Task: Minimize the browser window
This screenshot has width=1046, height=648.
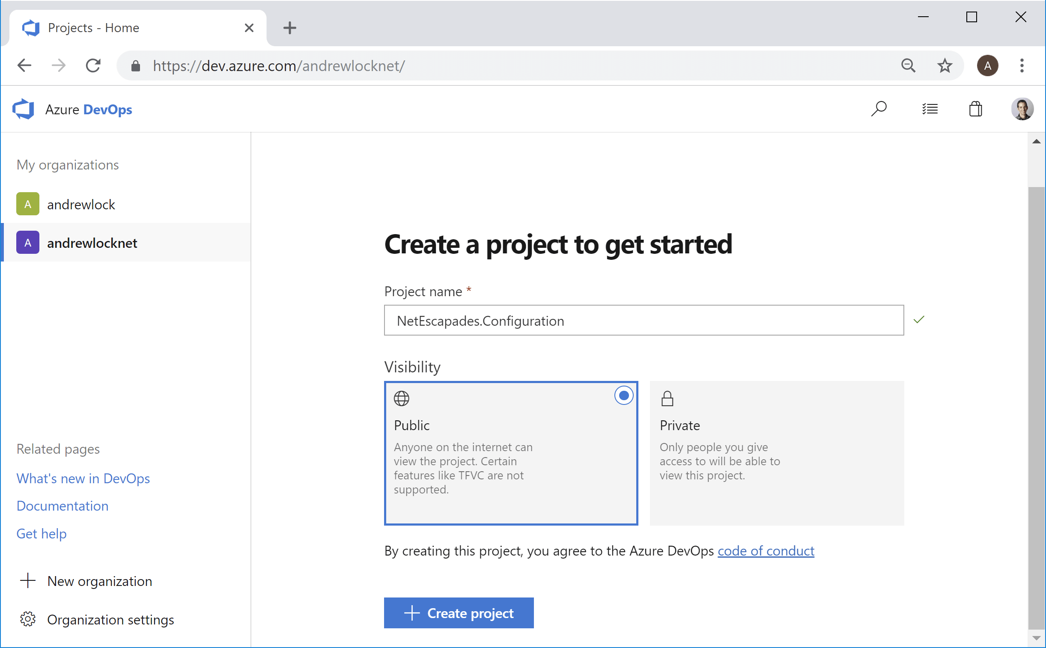Action: [x=923, y=17]
